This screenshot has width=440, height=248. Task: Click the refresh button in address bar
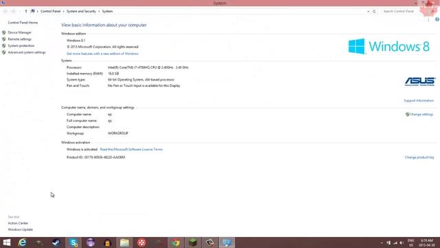tap(374, 11)
